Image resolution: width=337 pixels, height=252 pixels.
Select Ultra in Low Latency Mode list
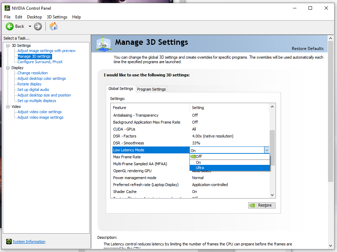200,168
